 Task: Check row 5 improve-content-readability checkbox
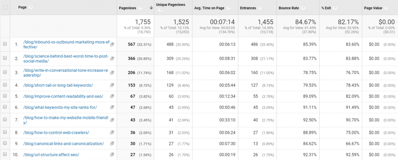click(x=5, y=96)
